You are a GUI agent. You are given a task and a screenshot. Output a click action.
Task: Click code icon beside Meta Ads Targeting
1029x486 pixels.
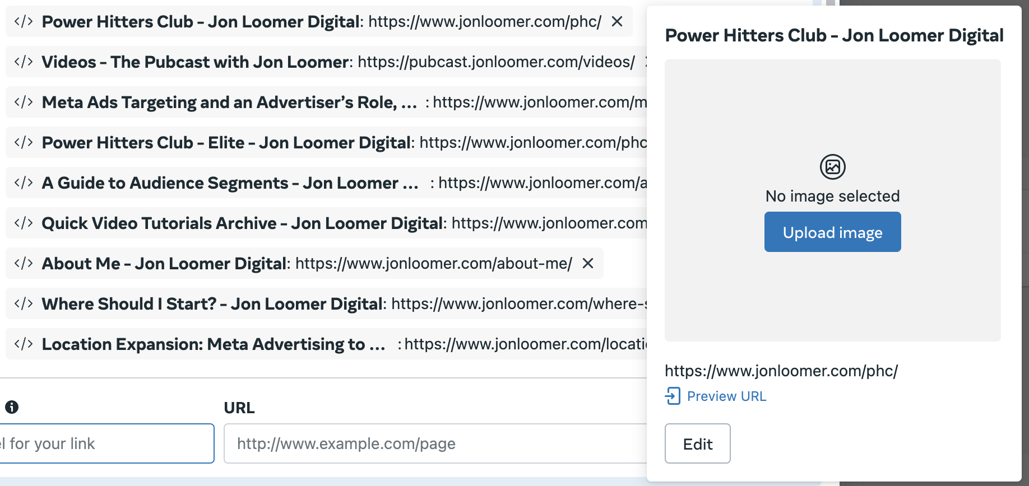(24, 102)
